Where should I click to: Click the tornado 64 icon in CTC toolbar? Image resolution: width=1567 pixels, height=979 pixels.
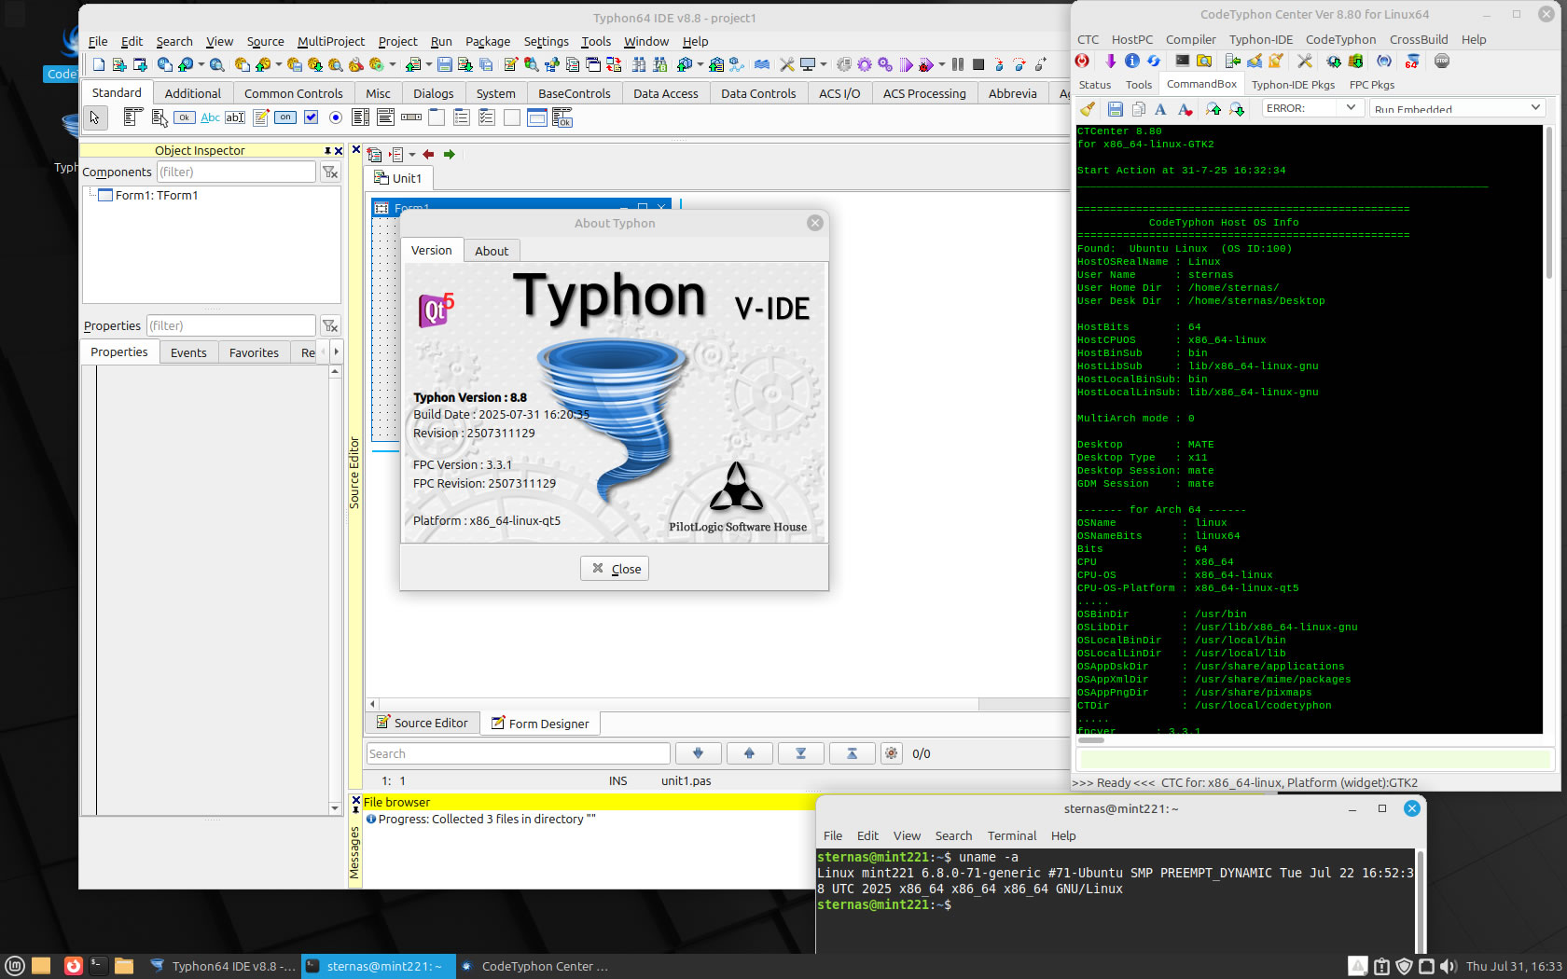click(1412, 61)
